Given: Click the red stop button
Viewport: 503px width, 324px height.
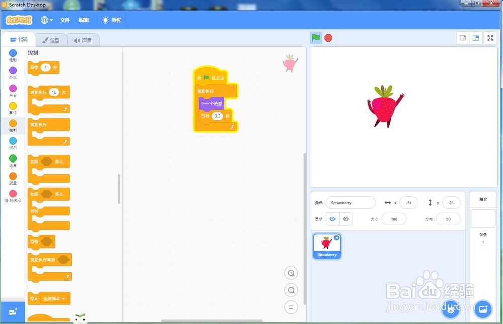Looking at the screenshot, I should click(x=328, y=38).
